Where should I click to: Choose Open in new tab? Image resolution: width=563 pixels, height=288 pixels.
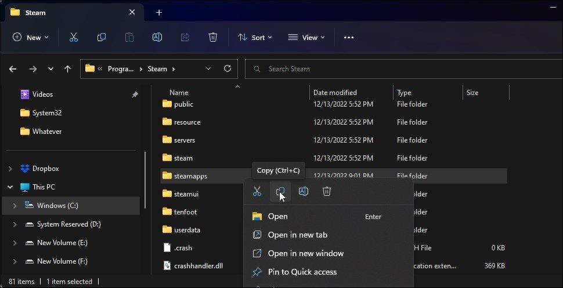point(329,235)
